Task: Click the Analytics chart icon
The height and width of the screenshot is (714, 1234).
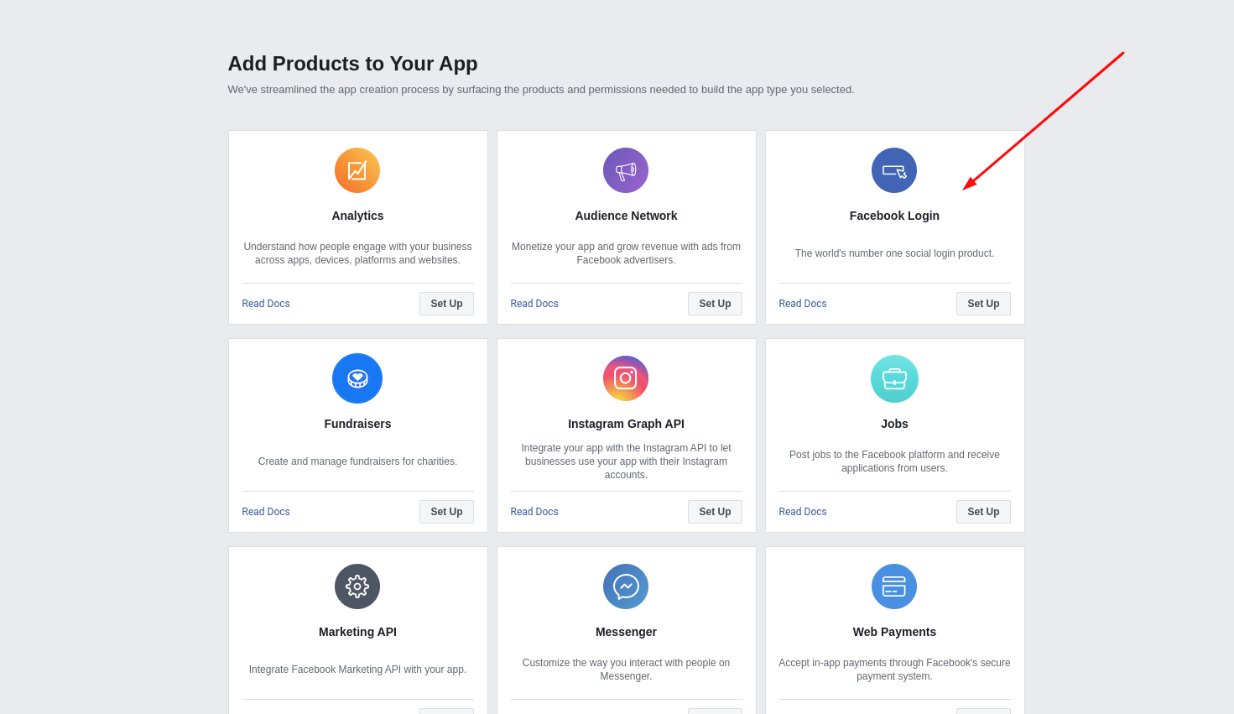Action: tap(357, 170)
